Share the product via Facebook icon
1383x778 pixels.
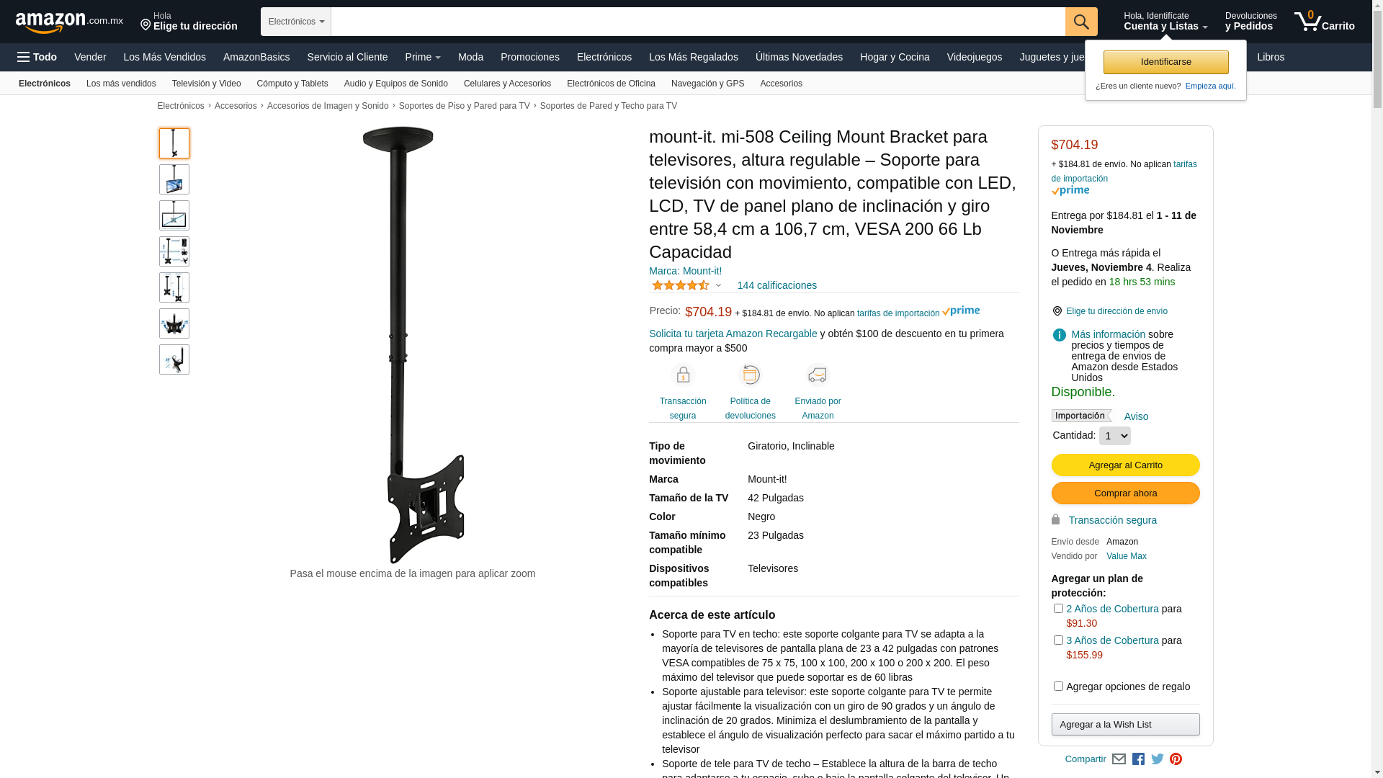tap(1138, 759)
